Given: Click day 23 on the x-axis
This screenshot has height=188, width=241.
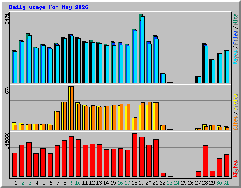Looking at the screenshot, I should tap(169, 183).
